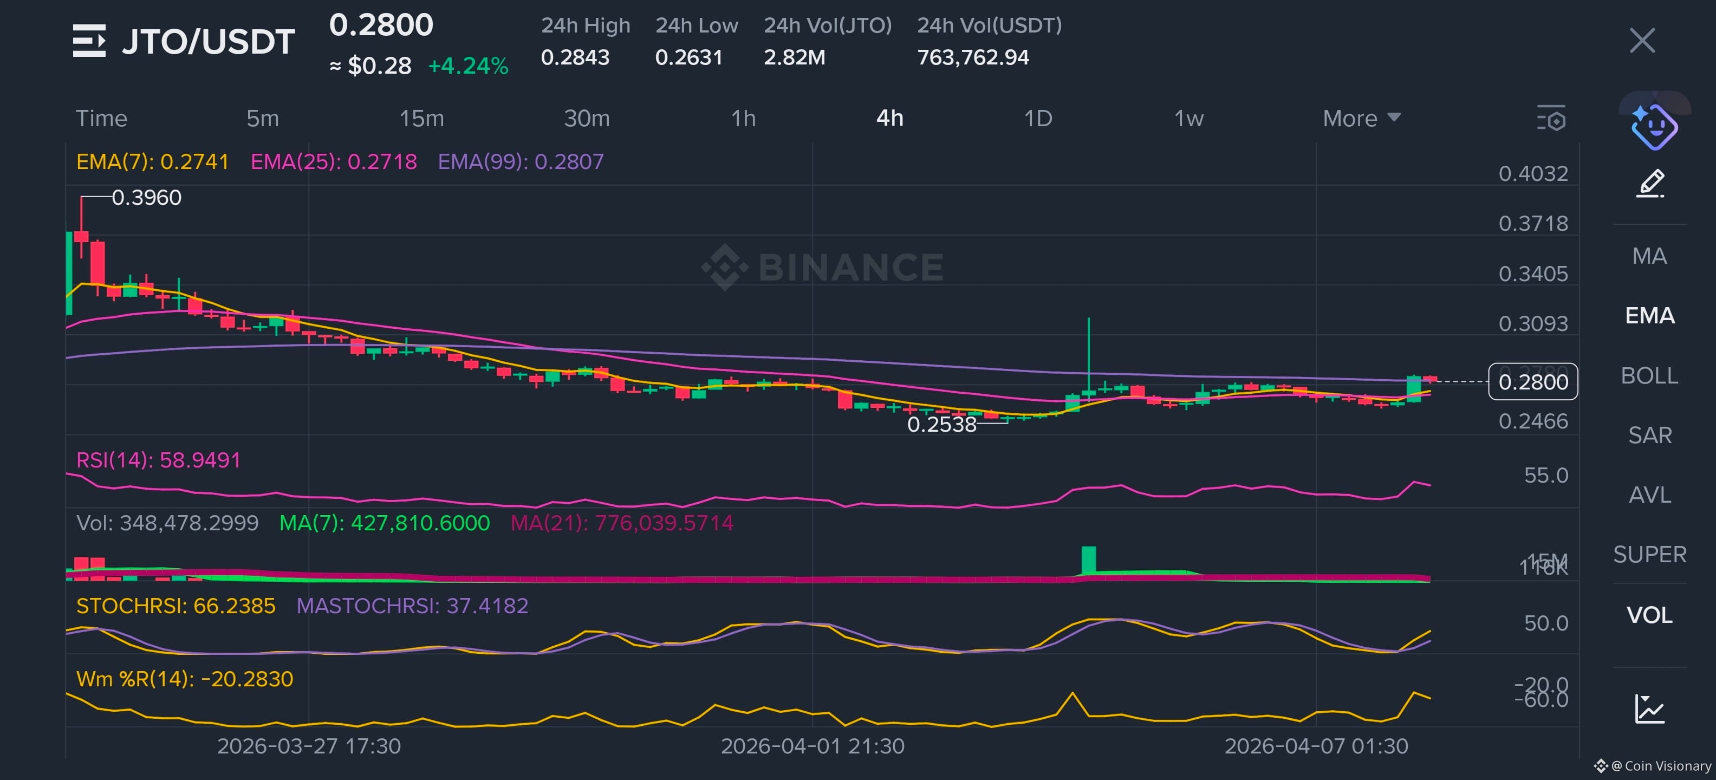Toggle the MA indicator
Screen dimensions: 1716x780
[1649, 256]
